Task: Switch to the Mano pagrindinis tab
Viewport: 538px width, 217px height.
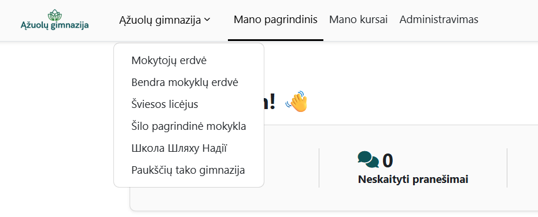Action: pos(275,20)
